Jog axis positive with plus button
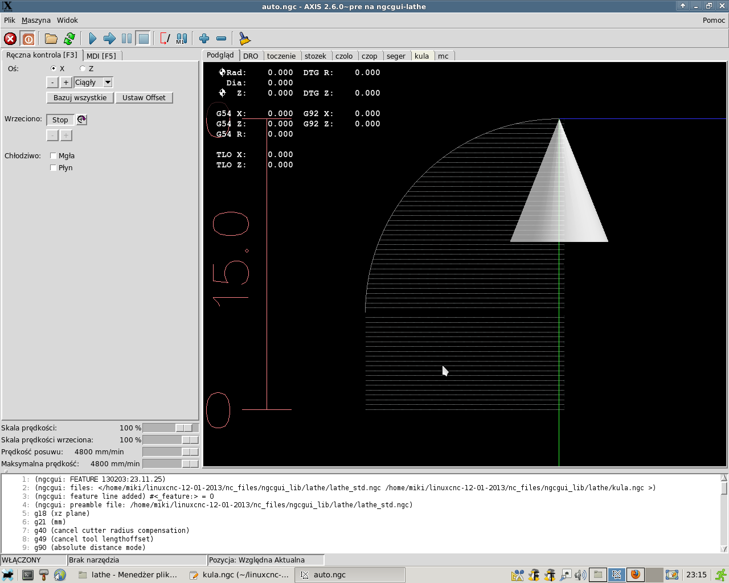The width and height of the screenshot is (729, 583). click(66, 83)
